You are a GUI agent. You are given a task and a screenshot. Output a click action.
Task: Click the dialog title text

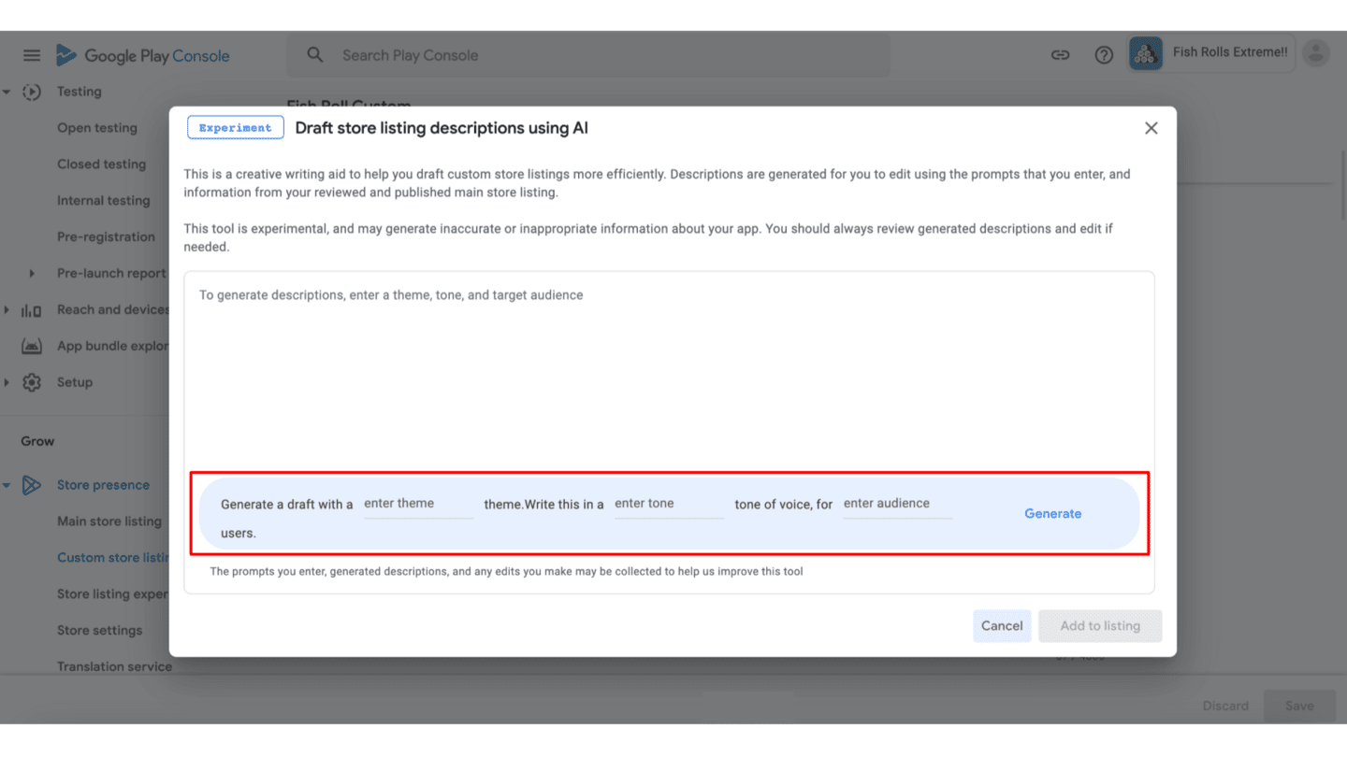pyautogui.click(x=442, y=128)
